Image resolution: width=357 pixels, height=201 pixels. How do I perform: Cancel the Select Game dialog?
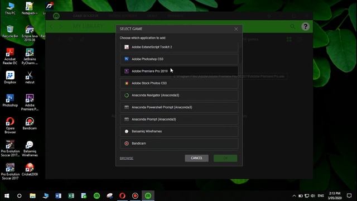click(x=196, y=158)
